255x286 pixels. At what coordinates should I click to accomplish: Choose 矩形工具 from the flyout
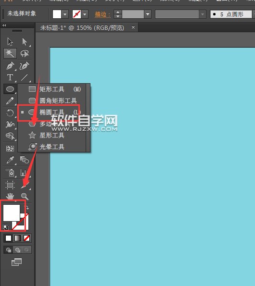coord(52,89)
